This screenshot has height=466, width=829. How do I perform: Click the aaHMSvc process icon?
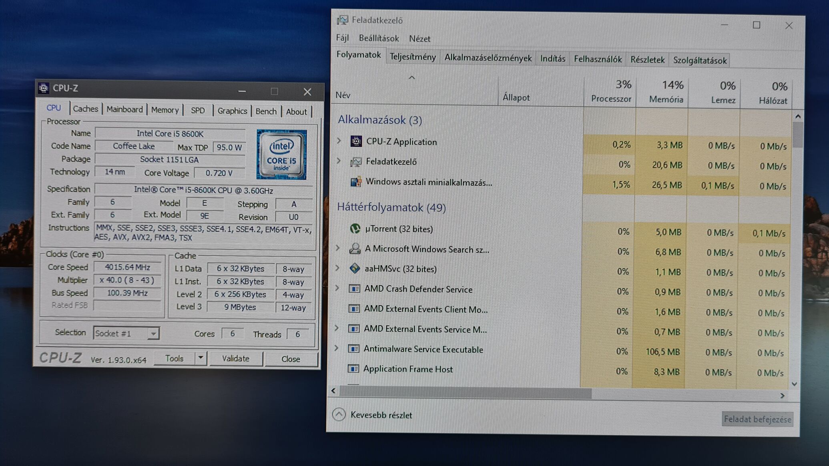(355, 268)
